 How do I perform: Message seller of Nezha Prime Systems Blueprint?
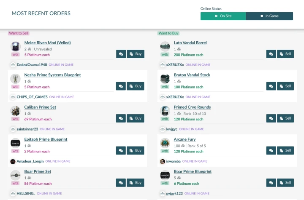pos(121,86)
